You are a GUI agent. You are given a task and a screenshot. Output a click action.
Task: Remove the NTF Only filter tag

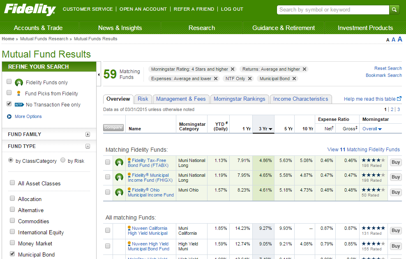250,79
